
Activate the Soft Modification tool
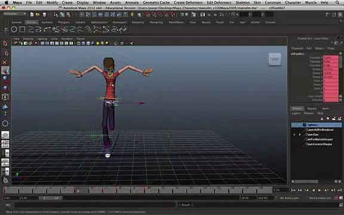click(5, 107)
